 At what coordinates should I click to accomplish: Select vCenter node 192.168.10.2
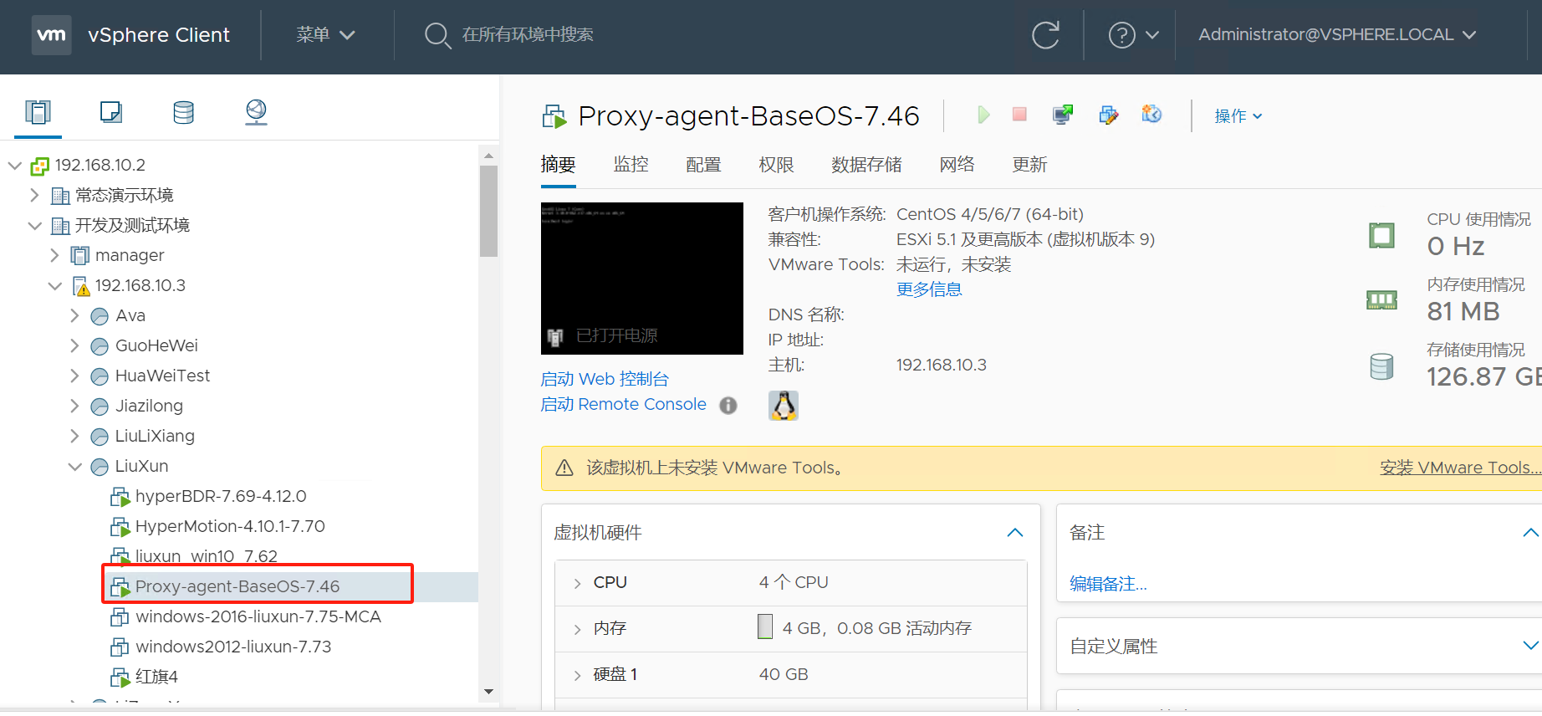pyautogui.click(x=100, y=165)
